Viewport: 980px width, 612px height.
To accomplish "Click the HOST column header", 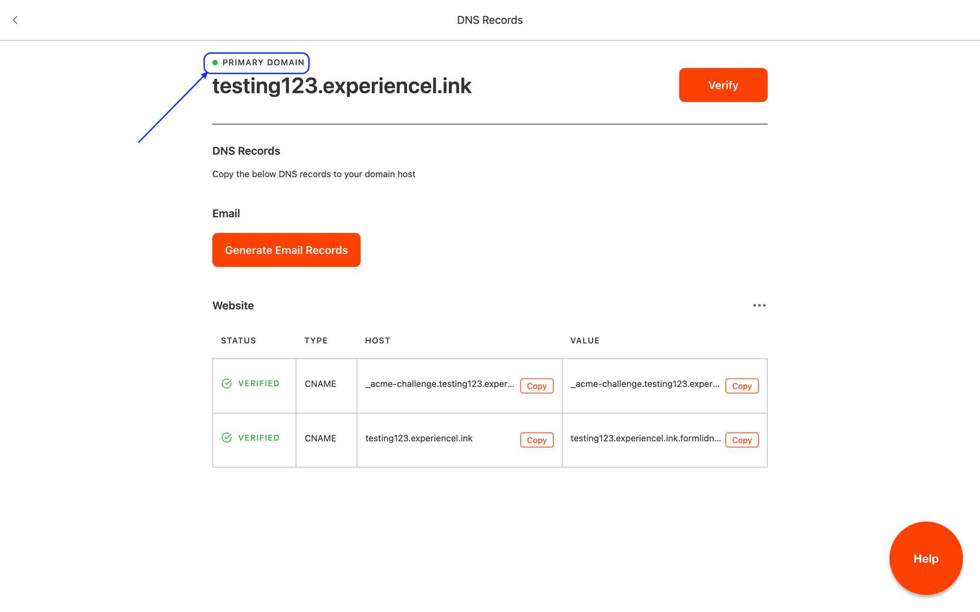I will click(x=377, y=341).
